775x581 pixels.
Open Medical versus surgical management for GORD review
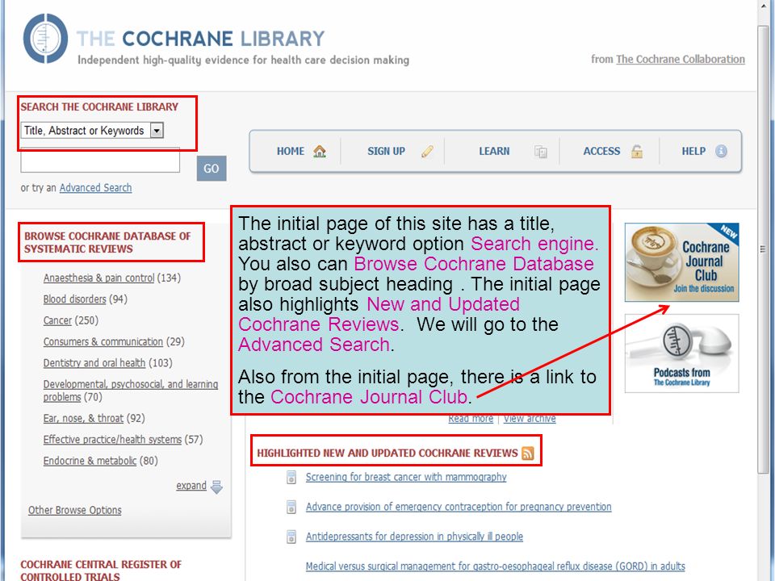[495, 566]
